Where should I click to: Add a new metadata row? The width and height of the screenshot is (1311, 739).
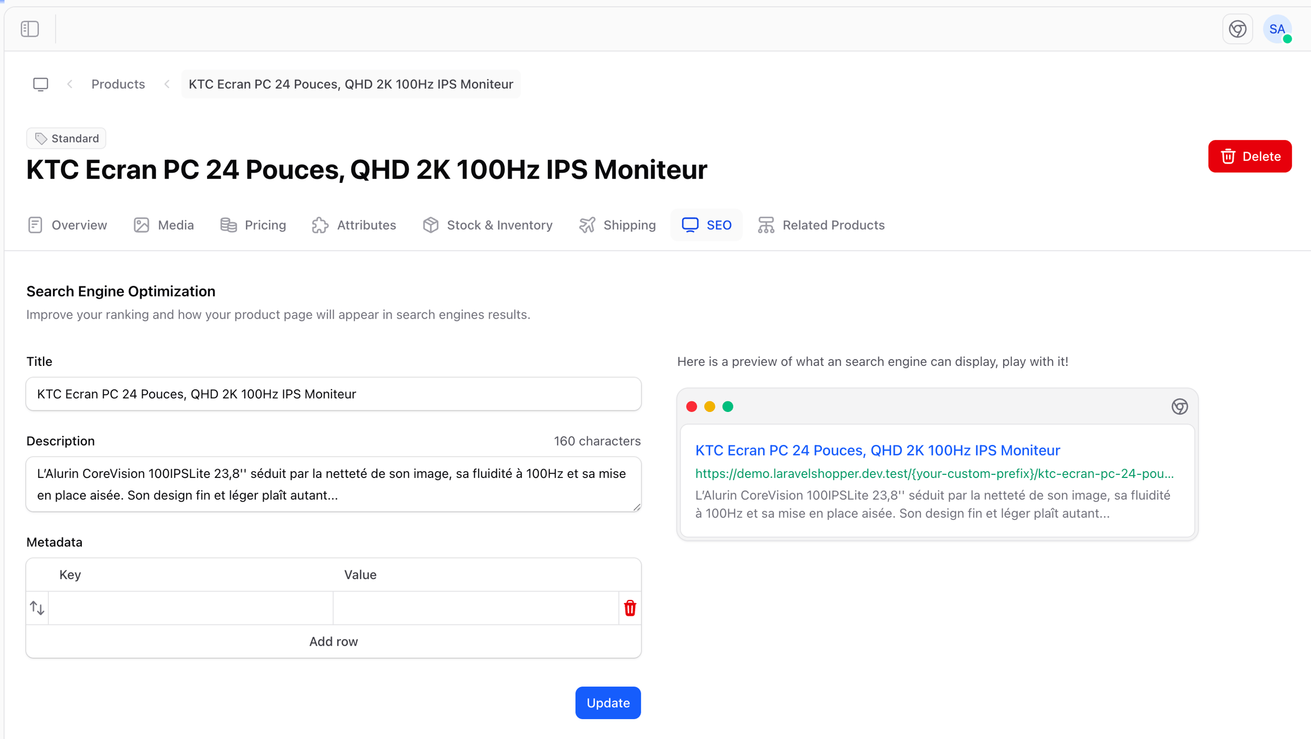pyautogui.click(x=334, y=642)
